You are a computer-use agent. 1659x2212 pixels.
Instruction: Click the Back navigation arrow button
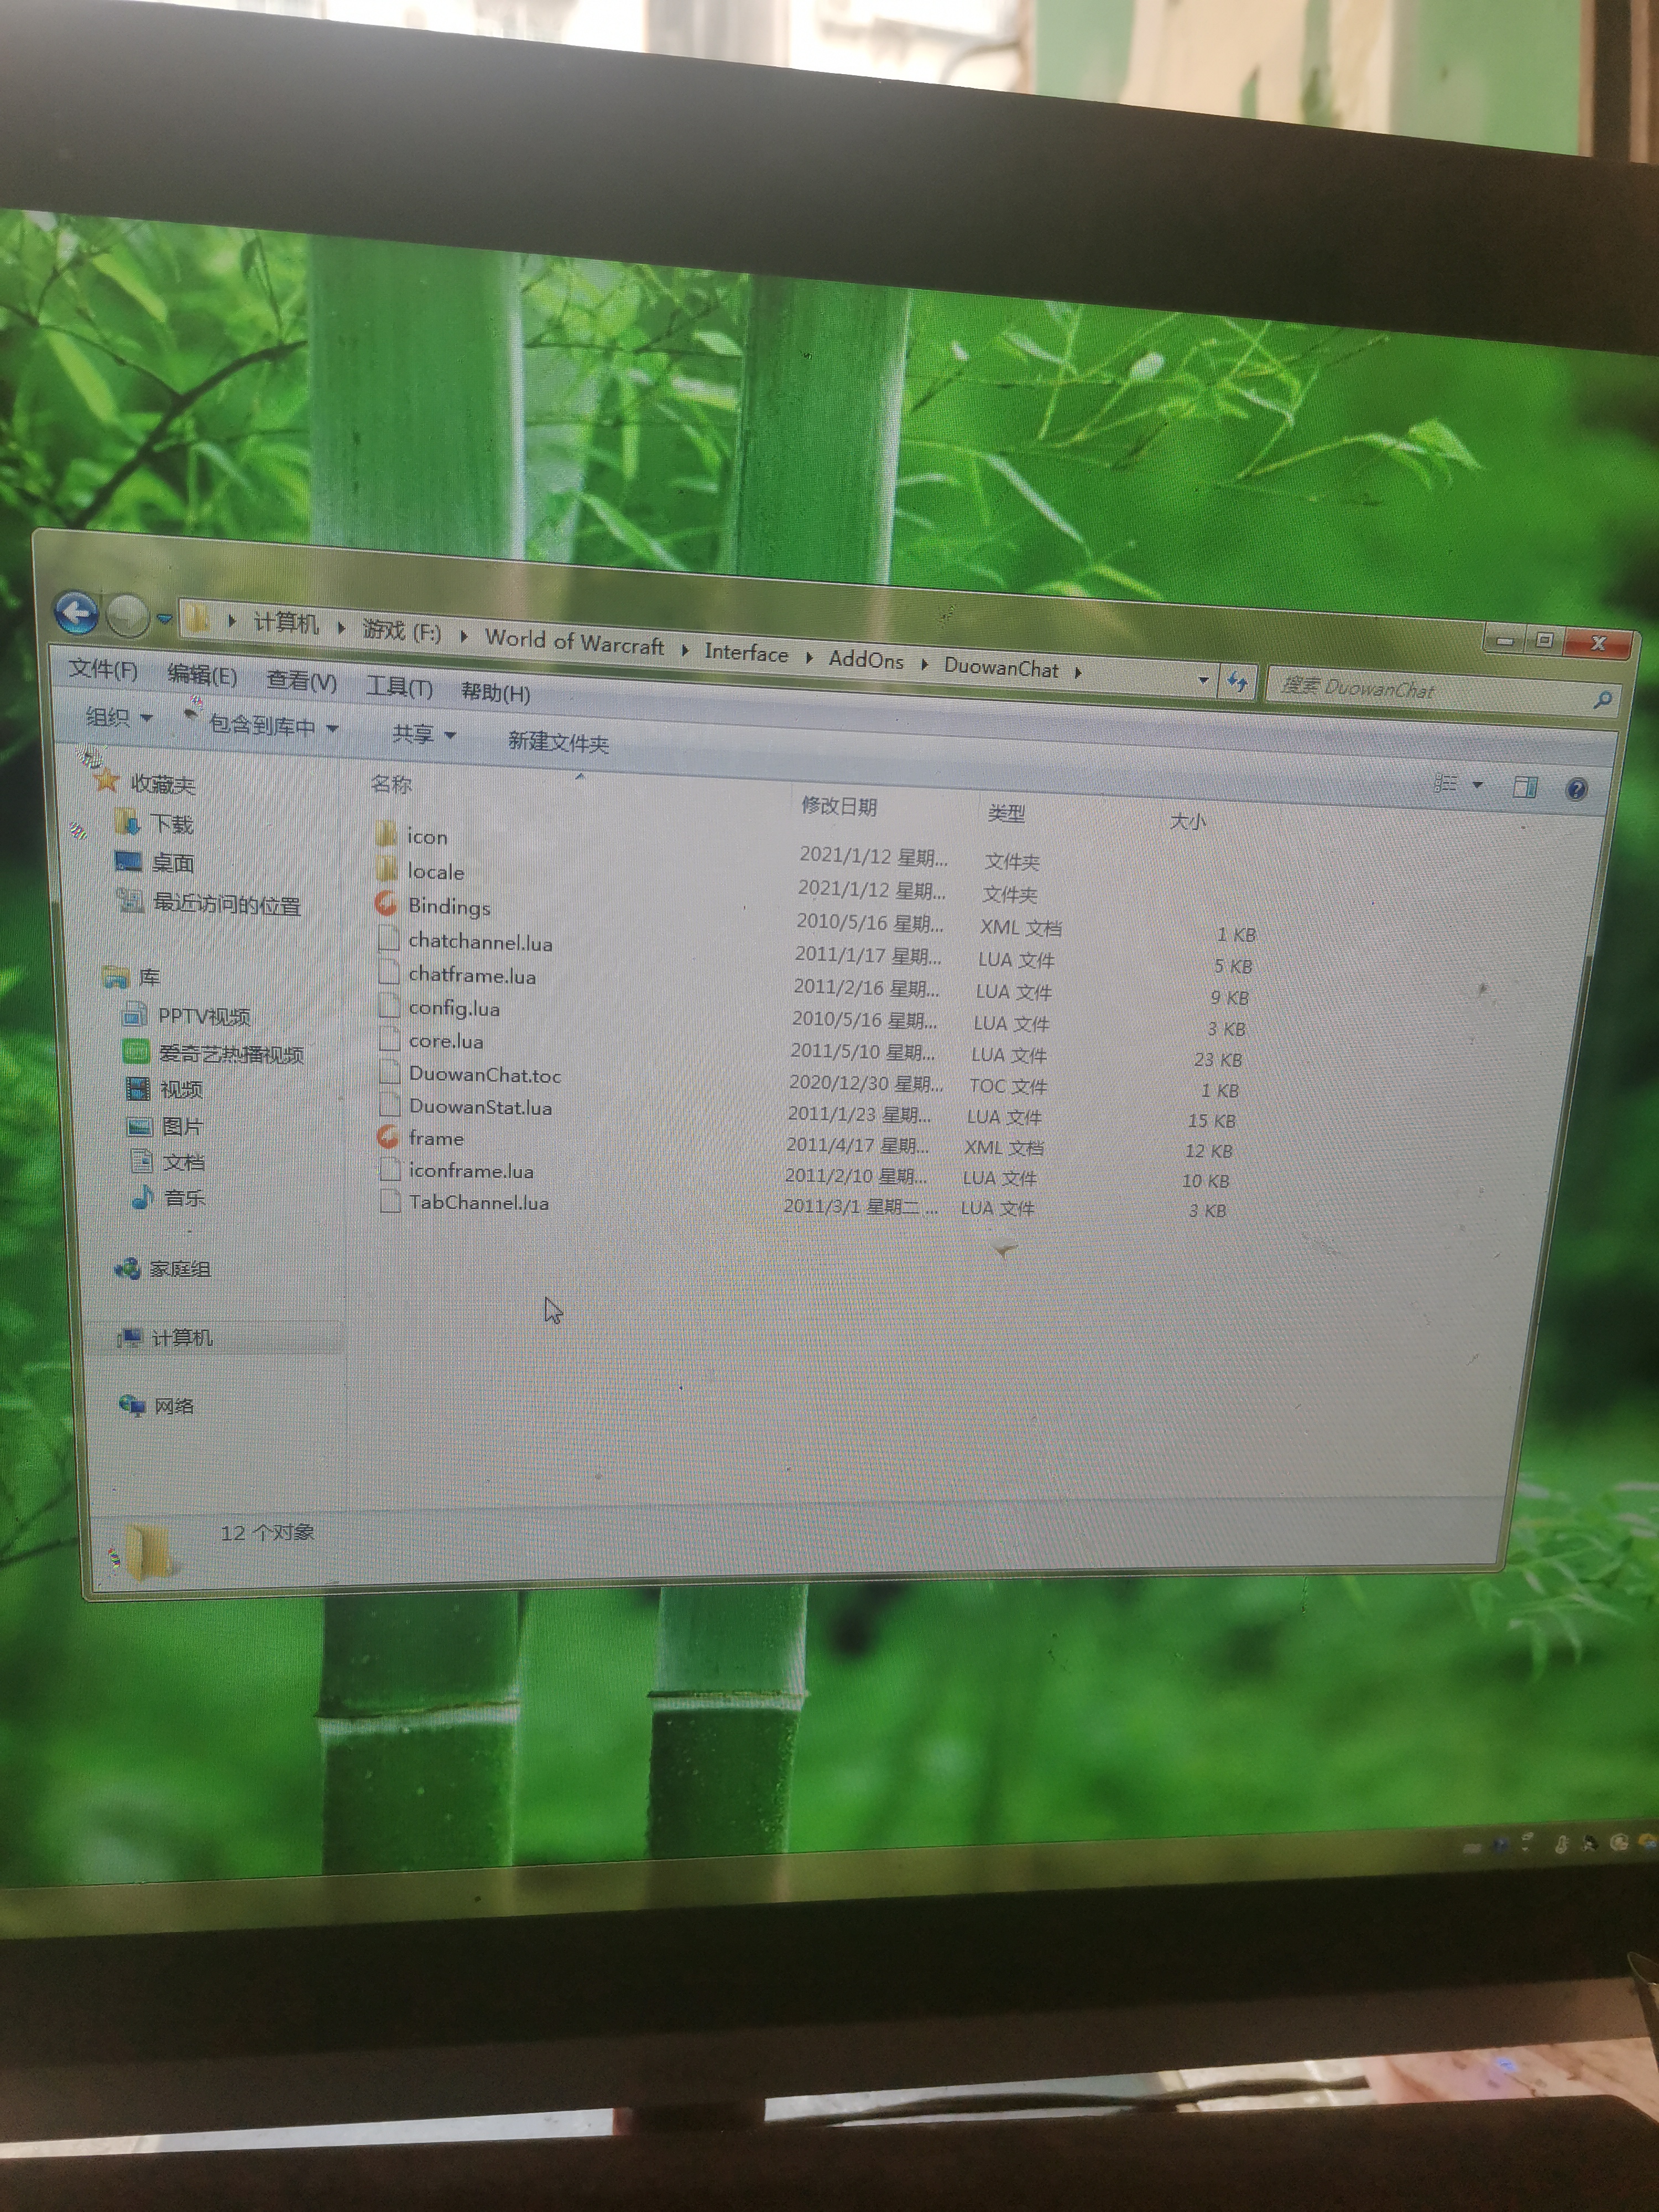(x=76, y=612)
